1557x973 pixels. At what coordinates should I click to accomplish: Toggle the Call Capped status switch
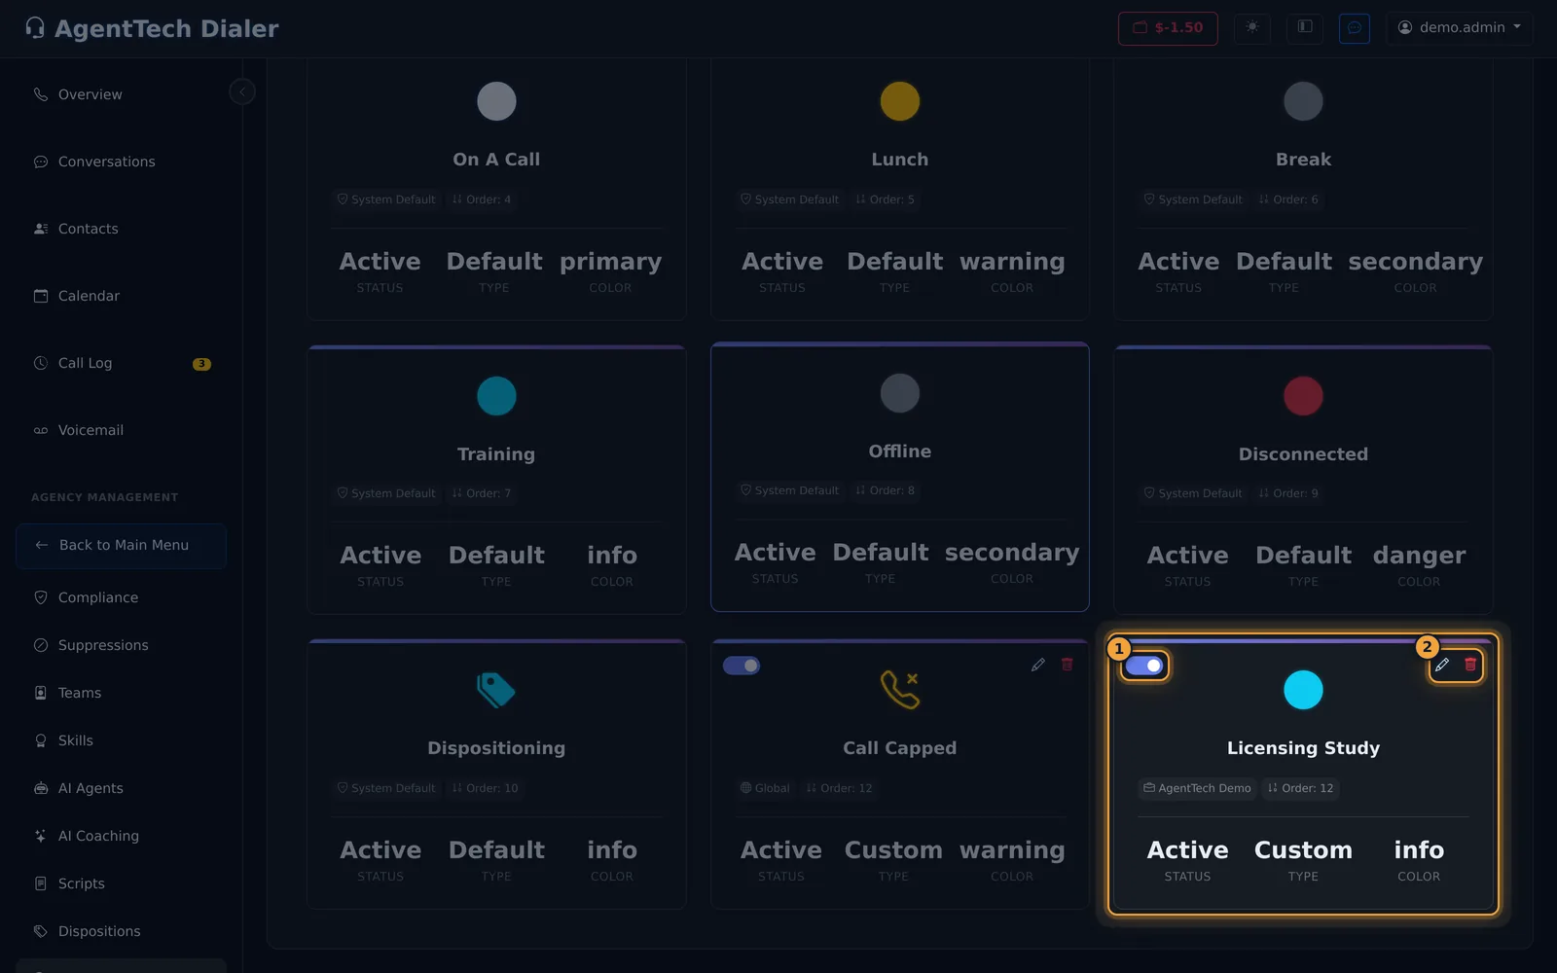click(x=741, y=666)
